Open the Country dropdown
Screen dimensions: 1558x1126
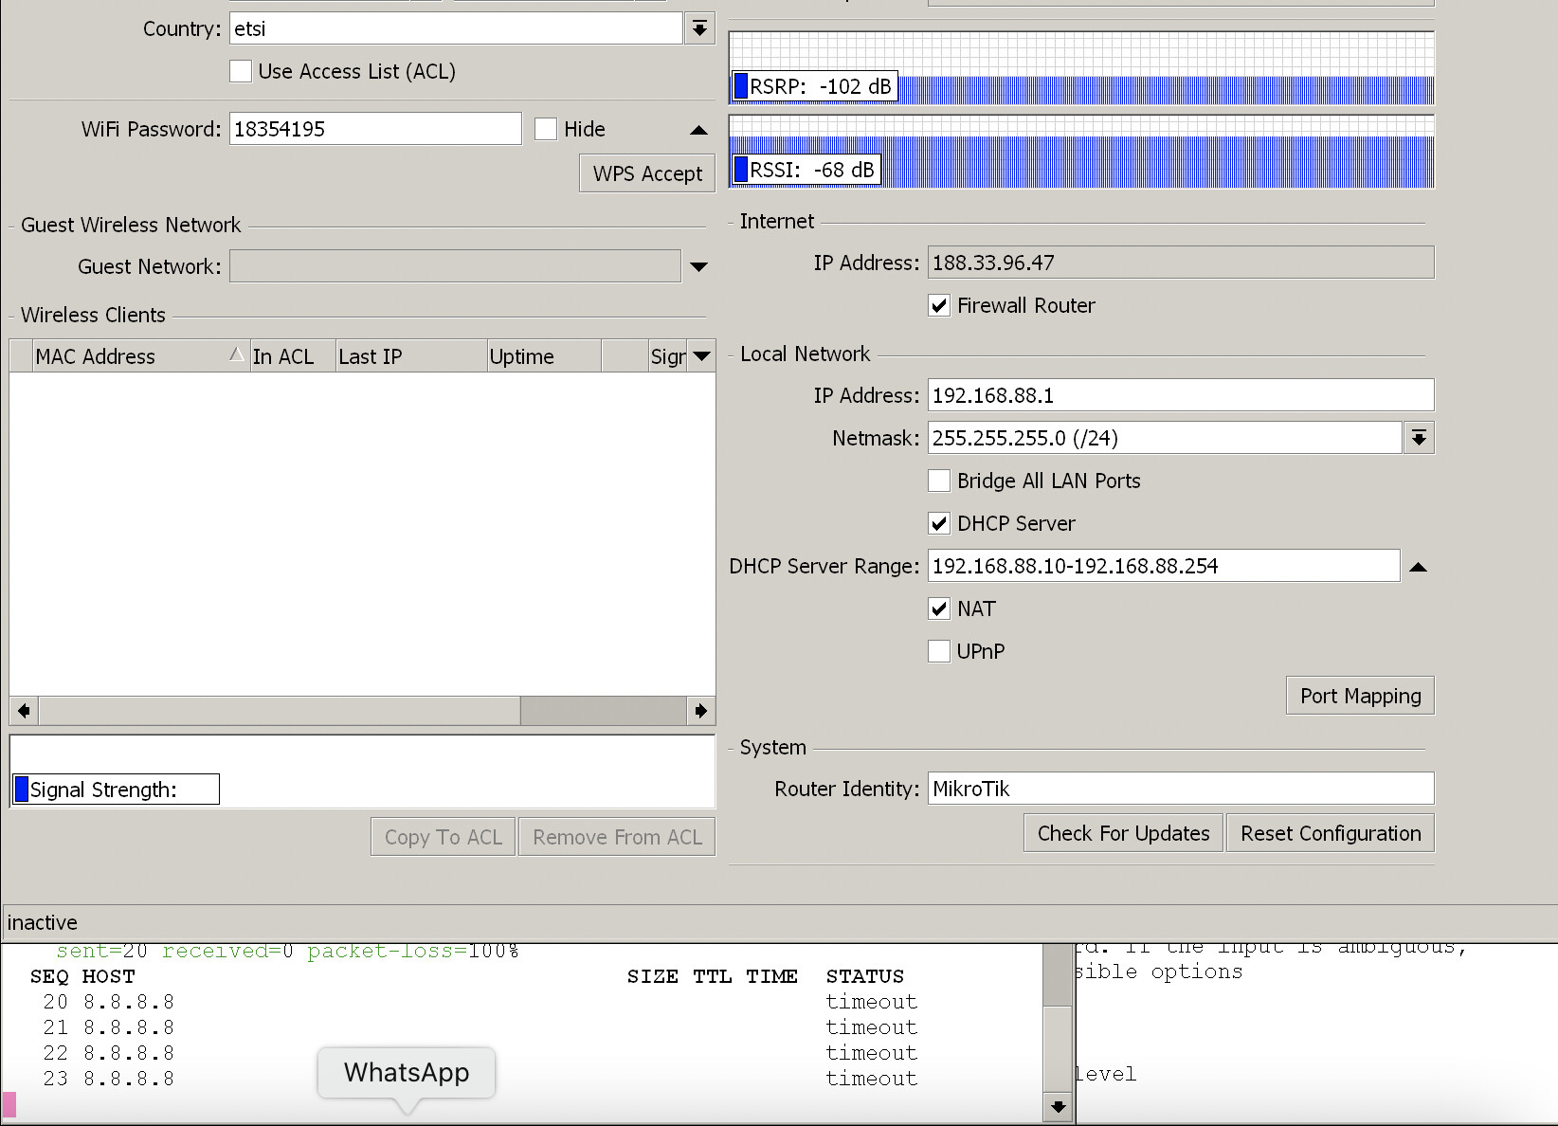[699, 28]
